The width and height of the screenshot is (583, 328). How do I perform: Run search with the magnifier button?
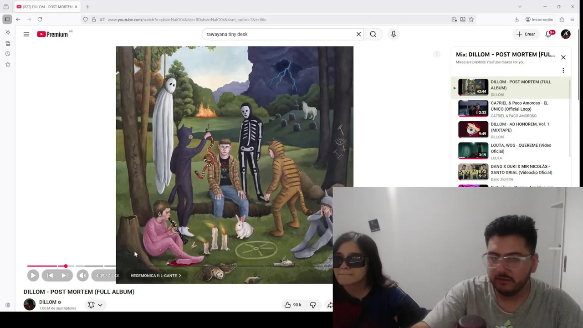click(373, 34)
